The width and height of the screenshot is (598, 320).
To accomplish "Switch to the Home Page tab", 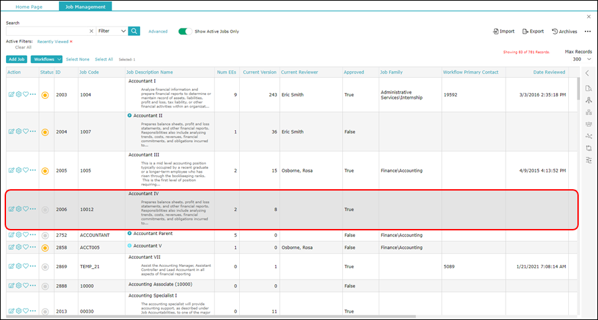I will point(30,6).
